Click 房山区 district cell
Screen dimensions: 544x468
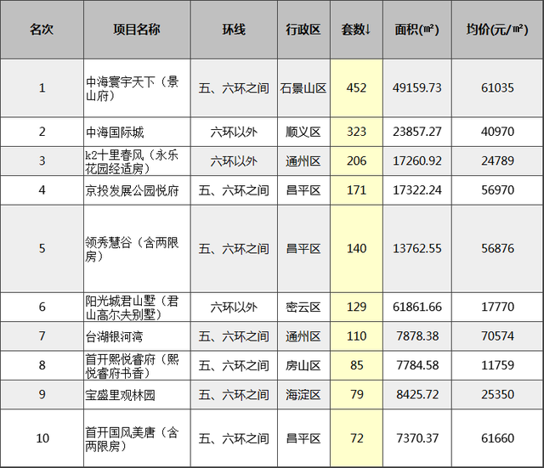tap(303, 365)
